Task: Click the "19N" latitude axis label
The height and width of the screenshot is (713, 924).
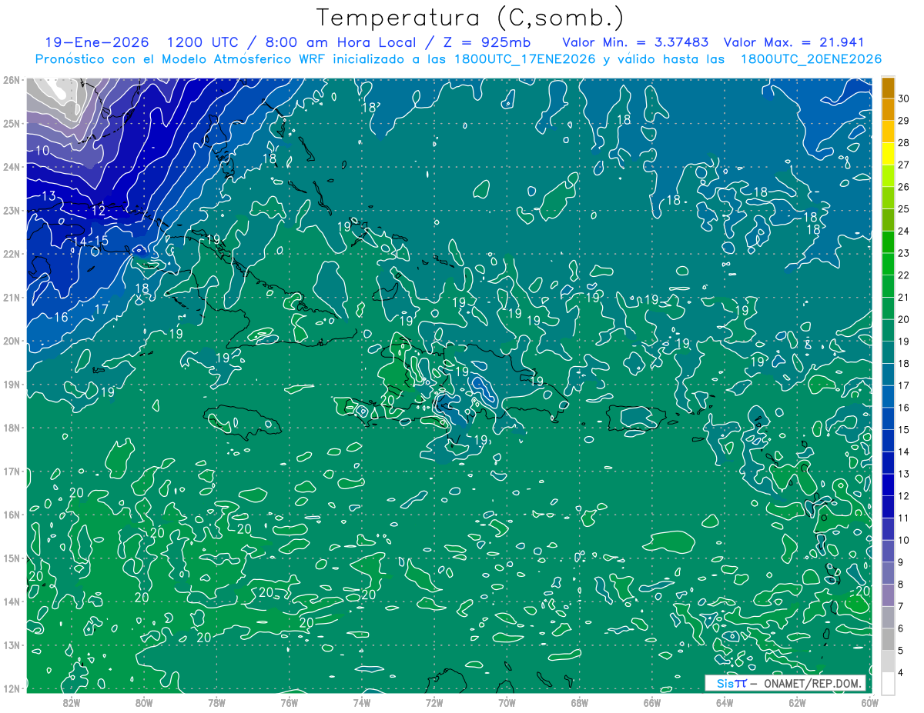Action: [11, 385]
